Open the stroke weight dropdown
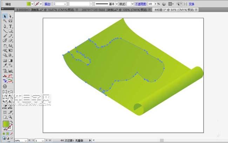The width and height of the screenshot is (228, 143). click(x=65, y=4)
